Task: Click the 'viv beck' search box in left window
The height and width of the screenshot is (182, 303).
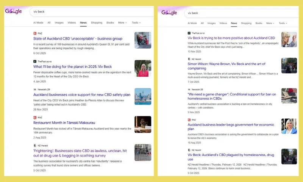Action: [92, 12]
